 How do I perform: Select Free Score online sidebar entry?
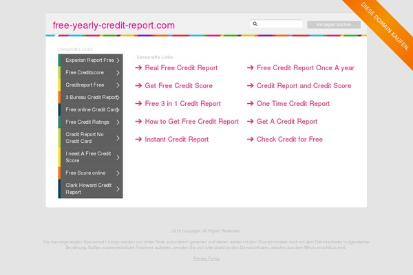90,173
